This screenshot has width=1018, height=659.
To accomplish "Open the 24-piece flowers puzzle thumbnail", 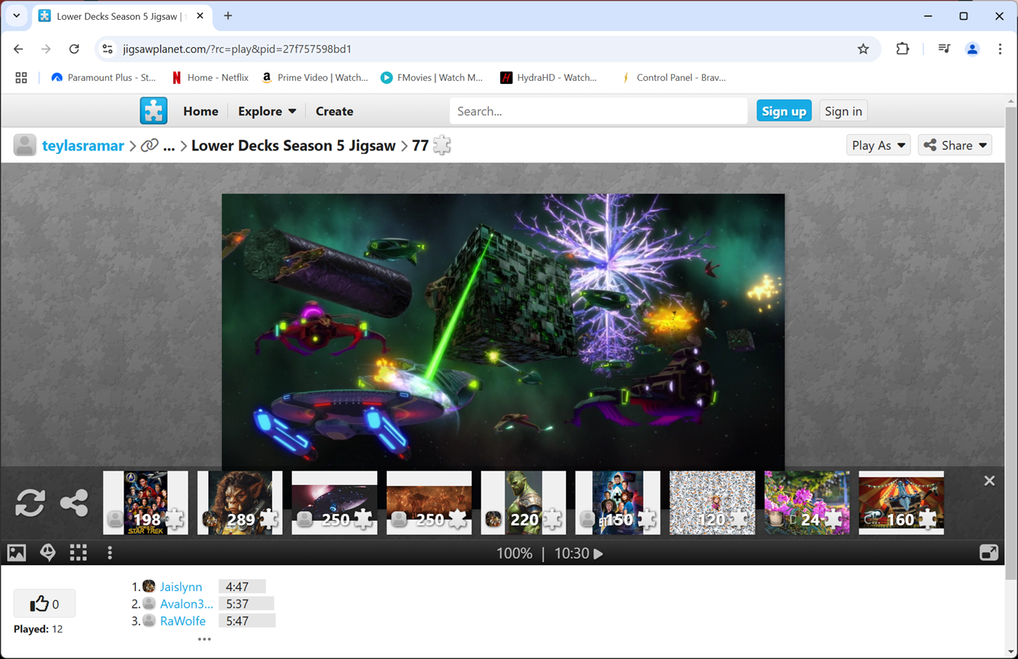I will point(807,503).
